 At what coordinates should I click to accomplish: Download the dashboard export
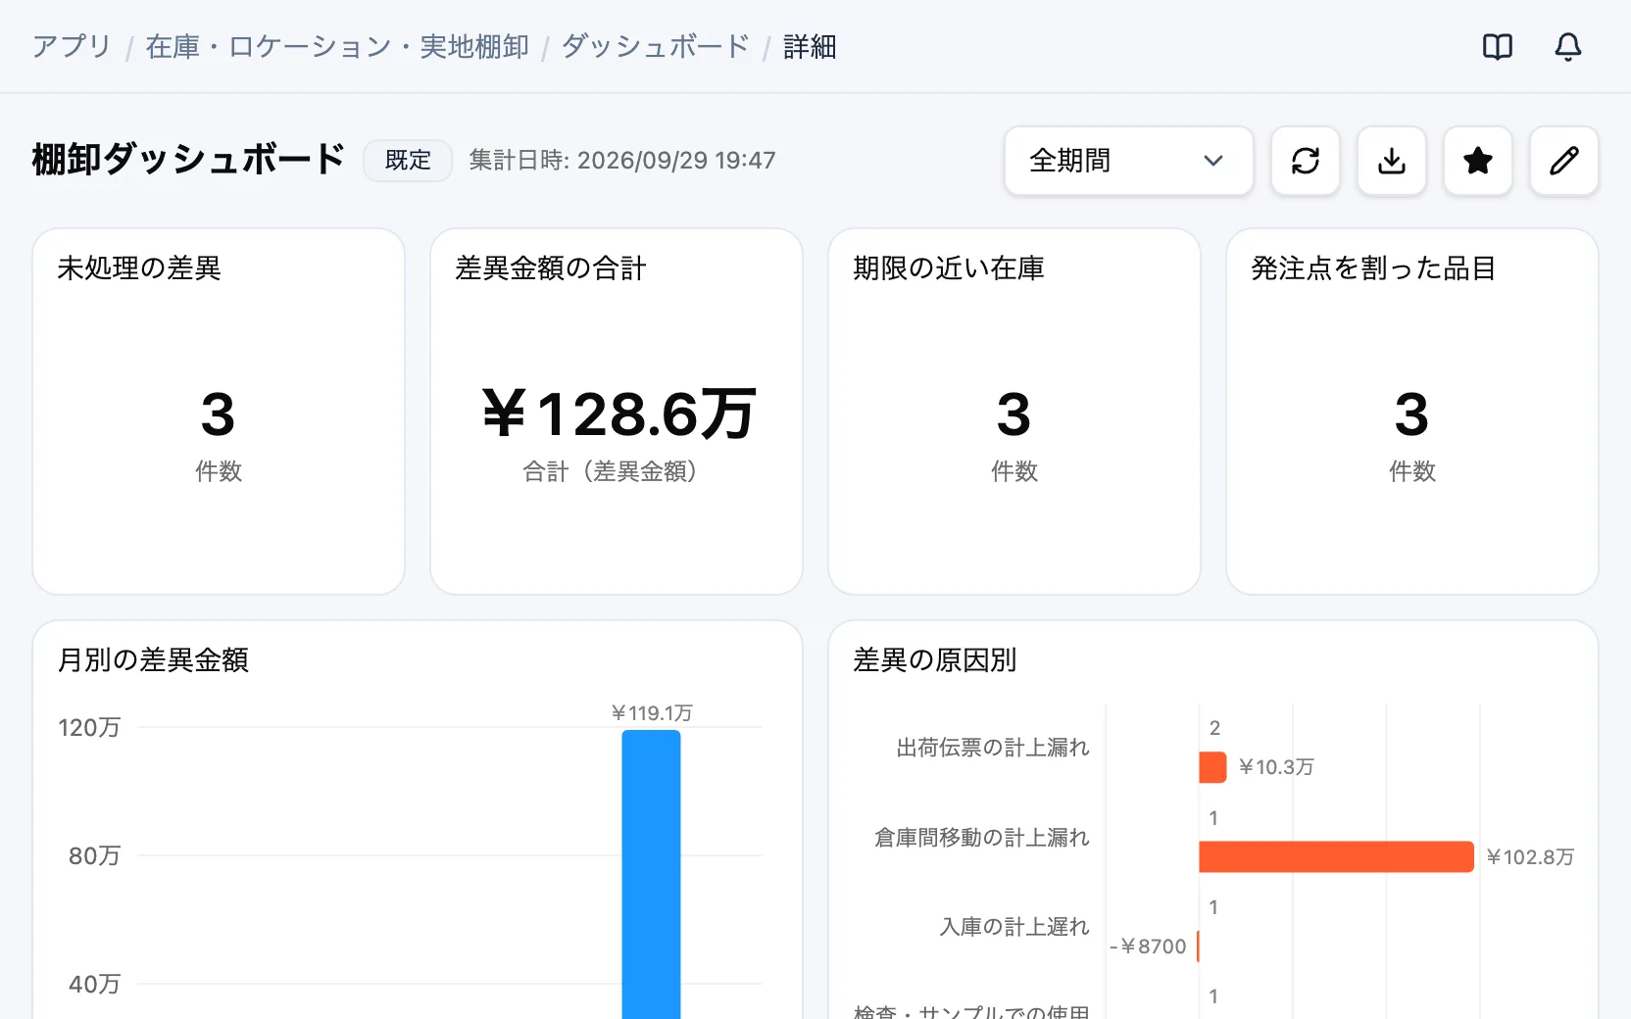[x=1392, y=161]
